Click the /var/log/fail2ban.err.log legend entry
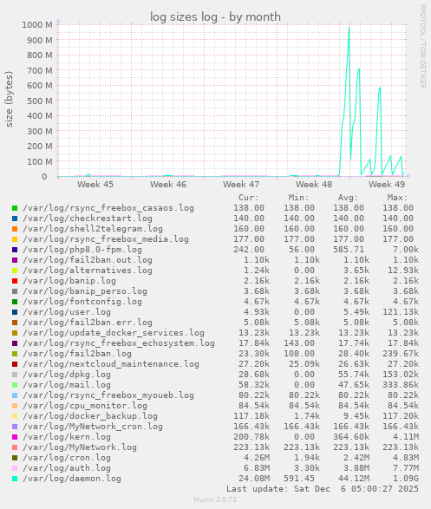This screenshot has height=509, width=431. pos(88,323)
